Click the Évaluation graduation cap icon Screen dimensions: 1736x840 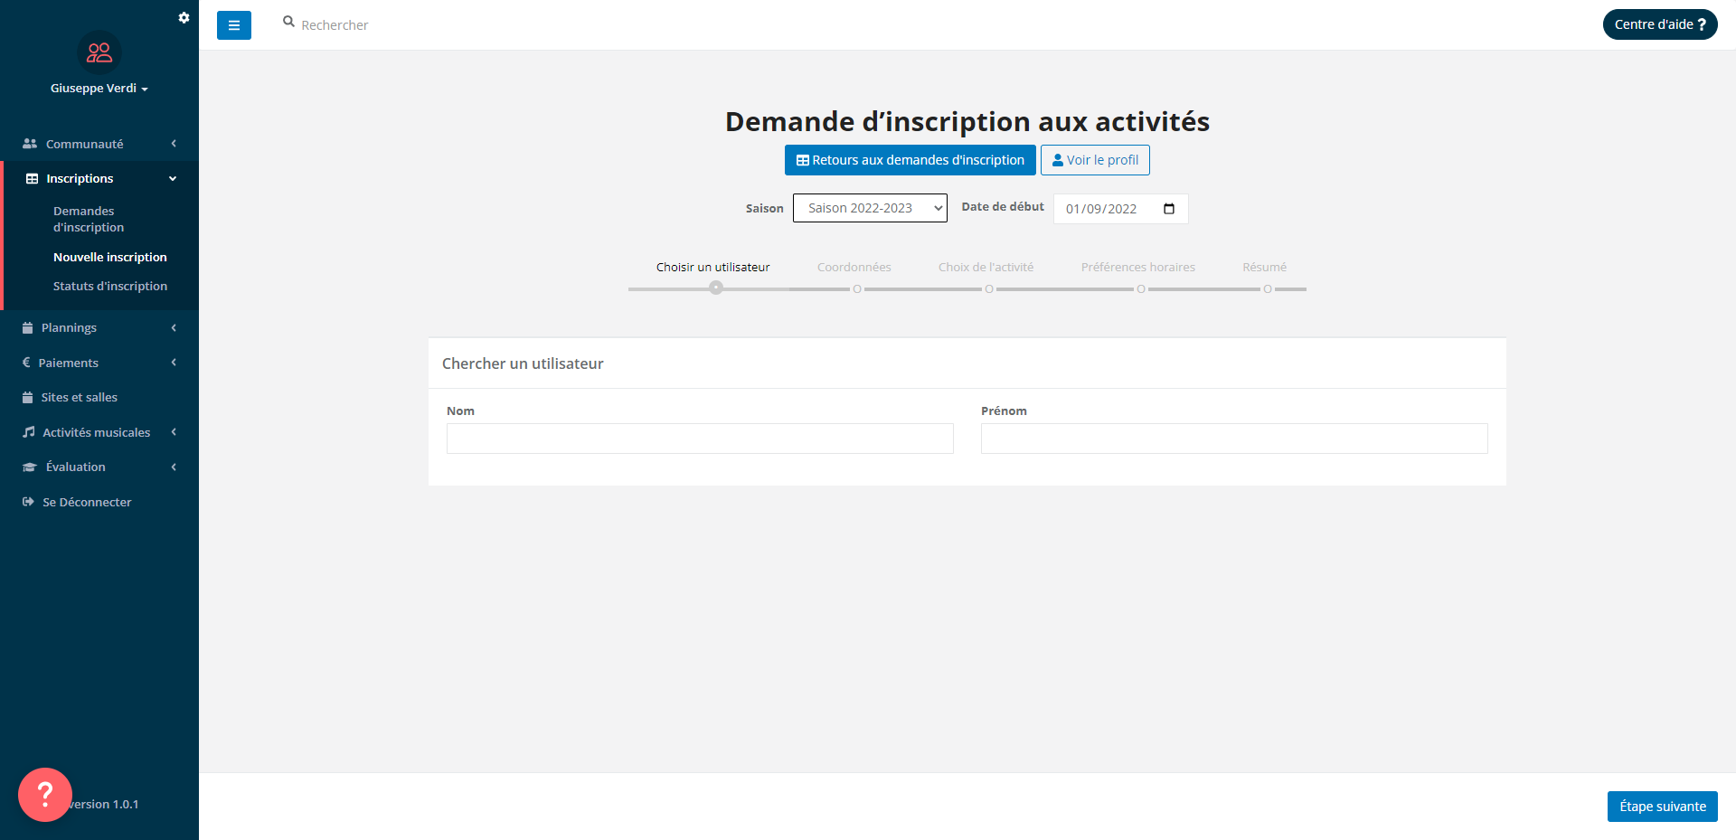(x=27, y=467)
